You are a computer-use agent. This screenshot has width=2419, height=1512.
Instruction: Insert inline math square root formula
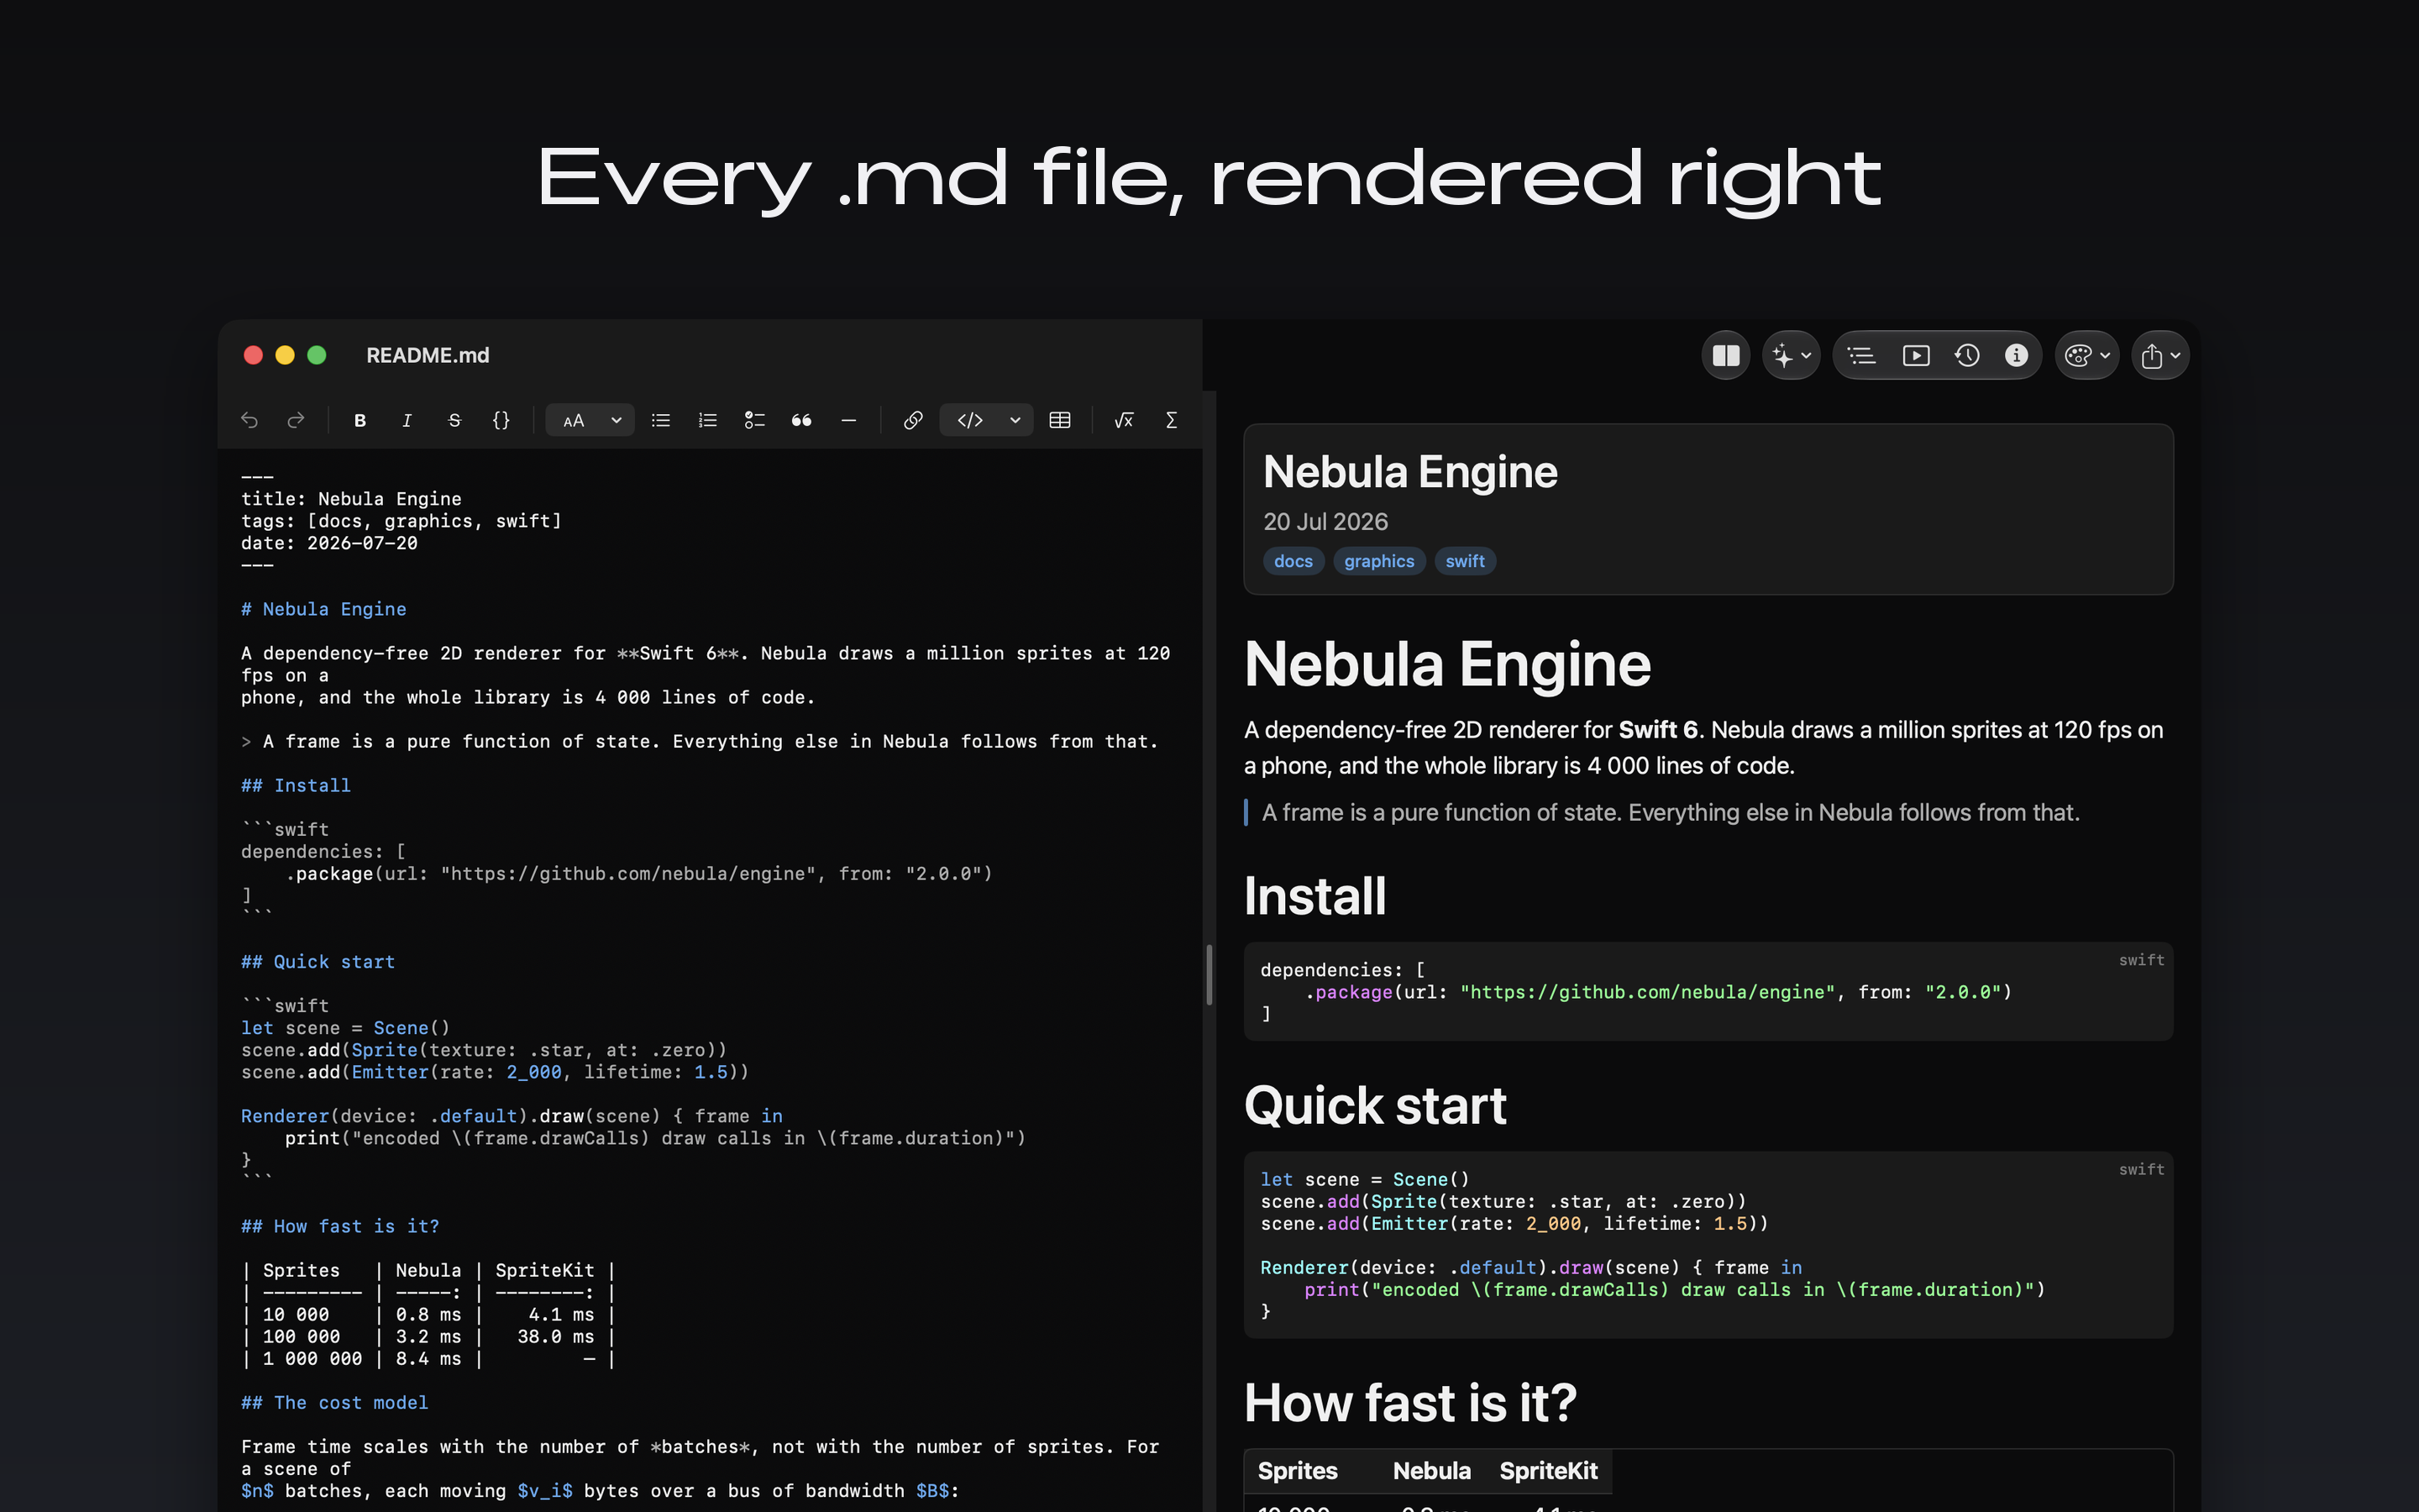(1124, 420)
